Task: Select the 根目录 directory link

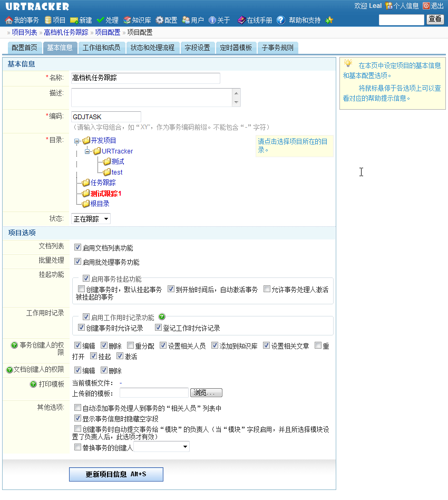Action: pyautogui.click(x=100, y=204)
